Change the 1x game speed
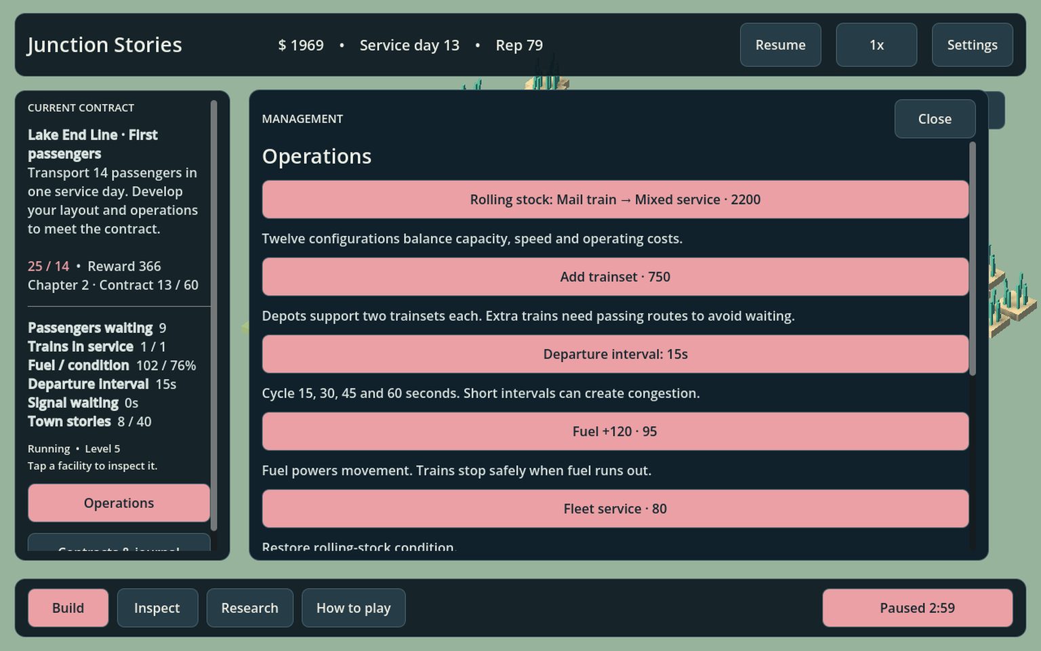Viewport: 1041px width, 651px height. click(876, 45)
